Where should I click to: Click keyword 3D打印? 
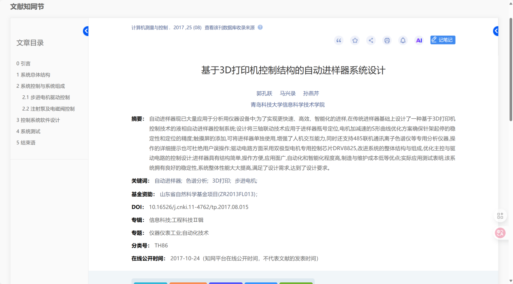coord(221,181)
